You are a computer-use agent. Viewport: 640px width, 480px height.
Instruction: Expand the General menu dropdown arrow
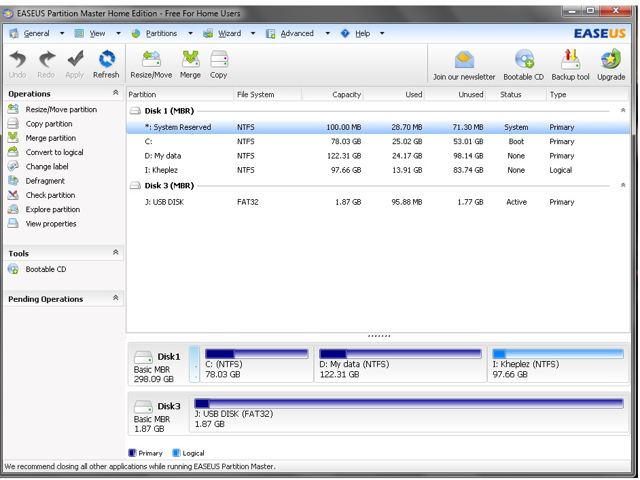coord(62,33)
